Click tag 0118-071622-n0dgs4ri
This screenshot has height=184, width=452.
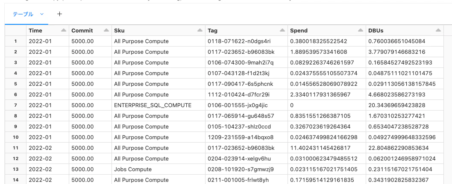coord(239,41)
